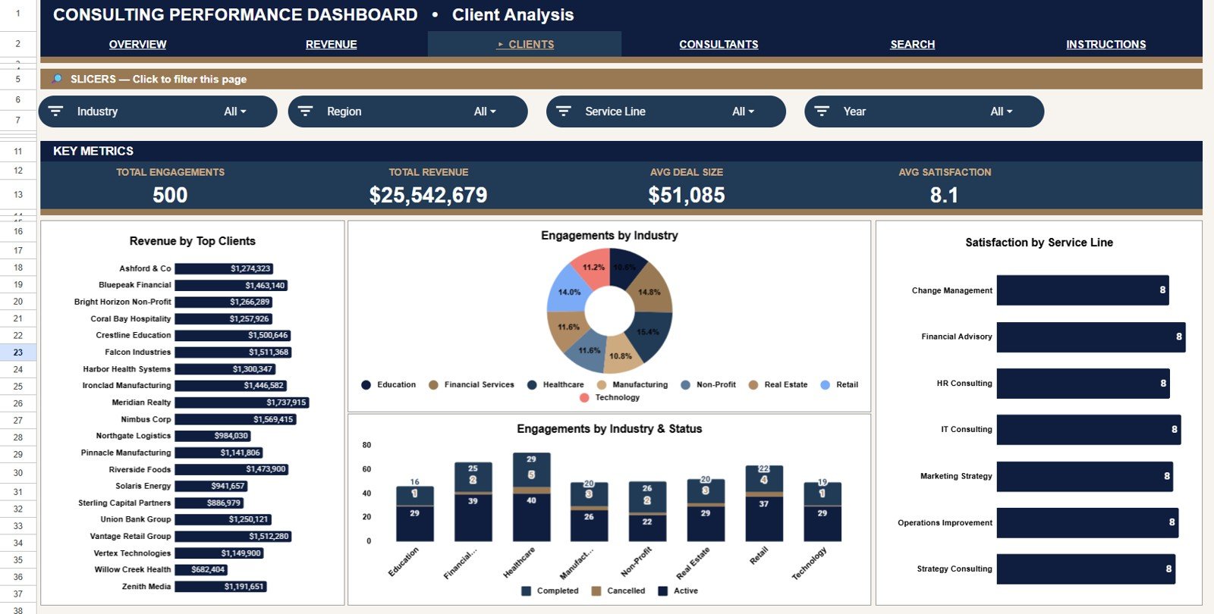This screenshot has height=614, width=1214.
Task: Click the Marketing Strategy satisfaction bar
Action: pos(1085,477)
